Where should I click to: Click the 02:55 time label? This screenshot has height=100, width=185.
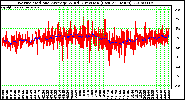point(23,94)
